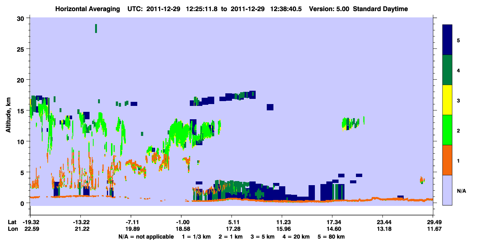
Task: Click the latitude value -13.22
Action: pos(81,222)
